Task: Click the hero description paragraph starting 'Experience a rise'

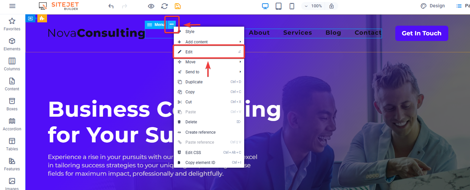Action: coord(153,165)
